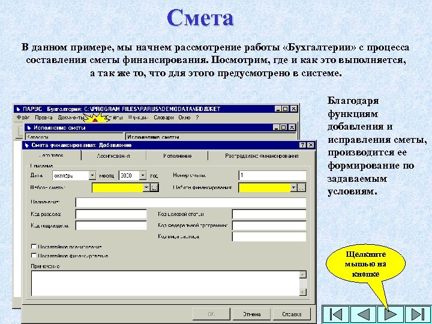The width and height of the screenshot is (432, 324).
Task: Minimize the Исполнение сметы window
Action: click(276, 127)
